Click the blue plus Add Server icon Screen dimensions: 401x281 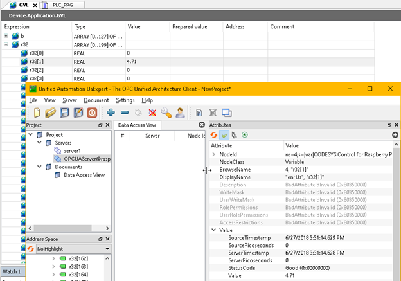click(x=111, y=113)
